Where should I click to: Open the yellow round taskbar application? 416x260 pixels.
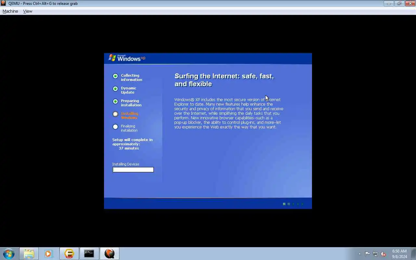69,253
